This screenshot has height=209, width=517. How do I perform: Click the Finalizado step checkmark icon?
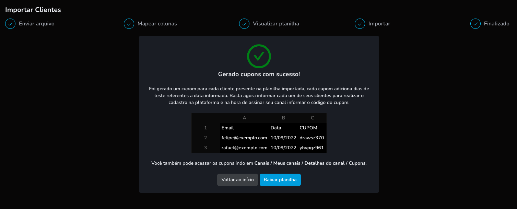click(475, 24)
